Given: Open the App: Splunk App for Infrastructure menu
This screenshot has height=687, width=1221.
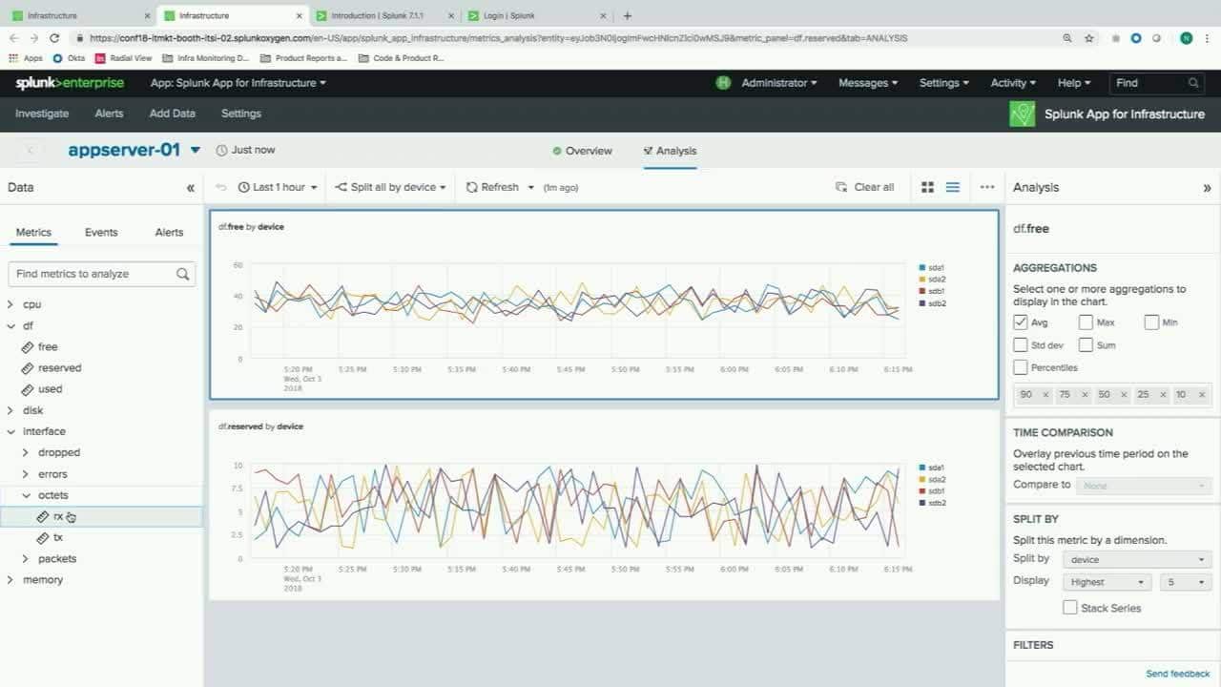Looking at the screenshot, I should click(x=238, y=83).
